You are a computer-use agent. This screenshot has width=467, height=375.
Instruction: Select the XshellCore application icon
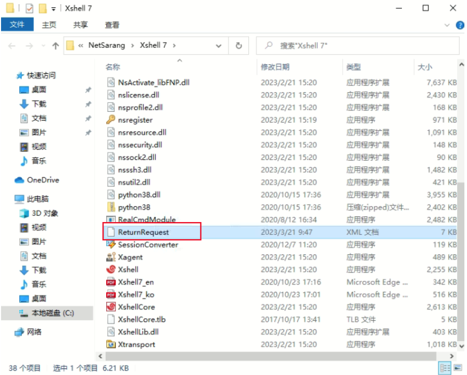[x=110, y=307]
